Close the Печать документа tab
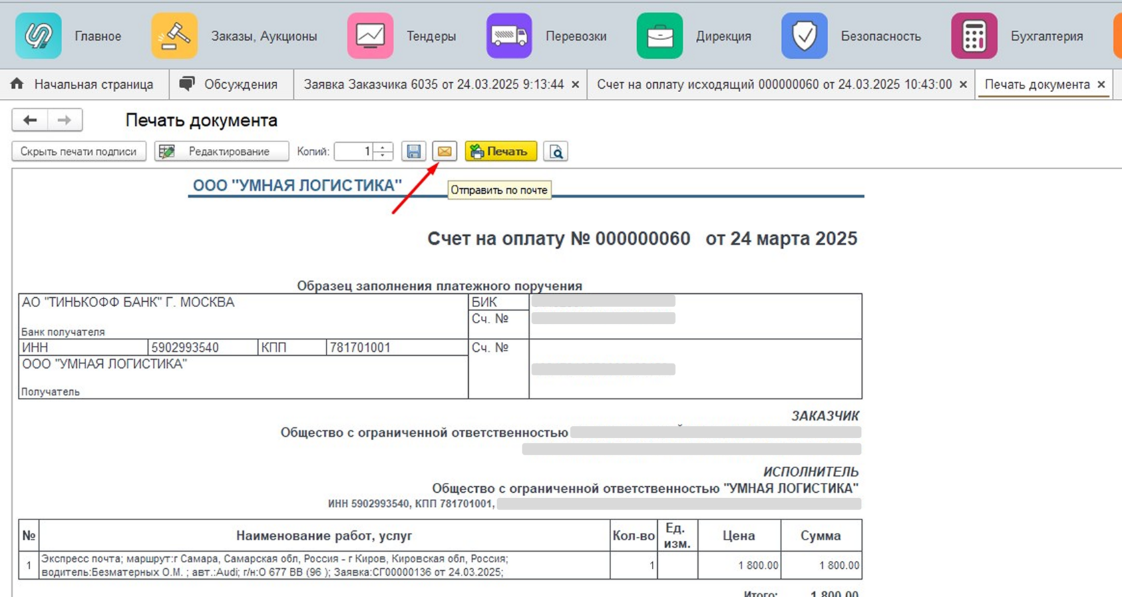 pos(1101,85)
